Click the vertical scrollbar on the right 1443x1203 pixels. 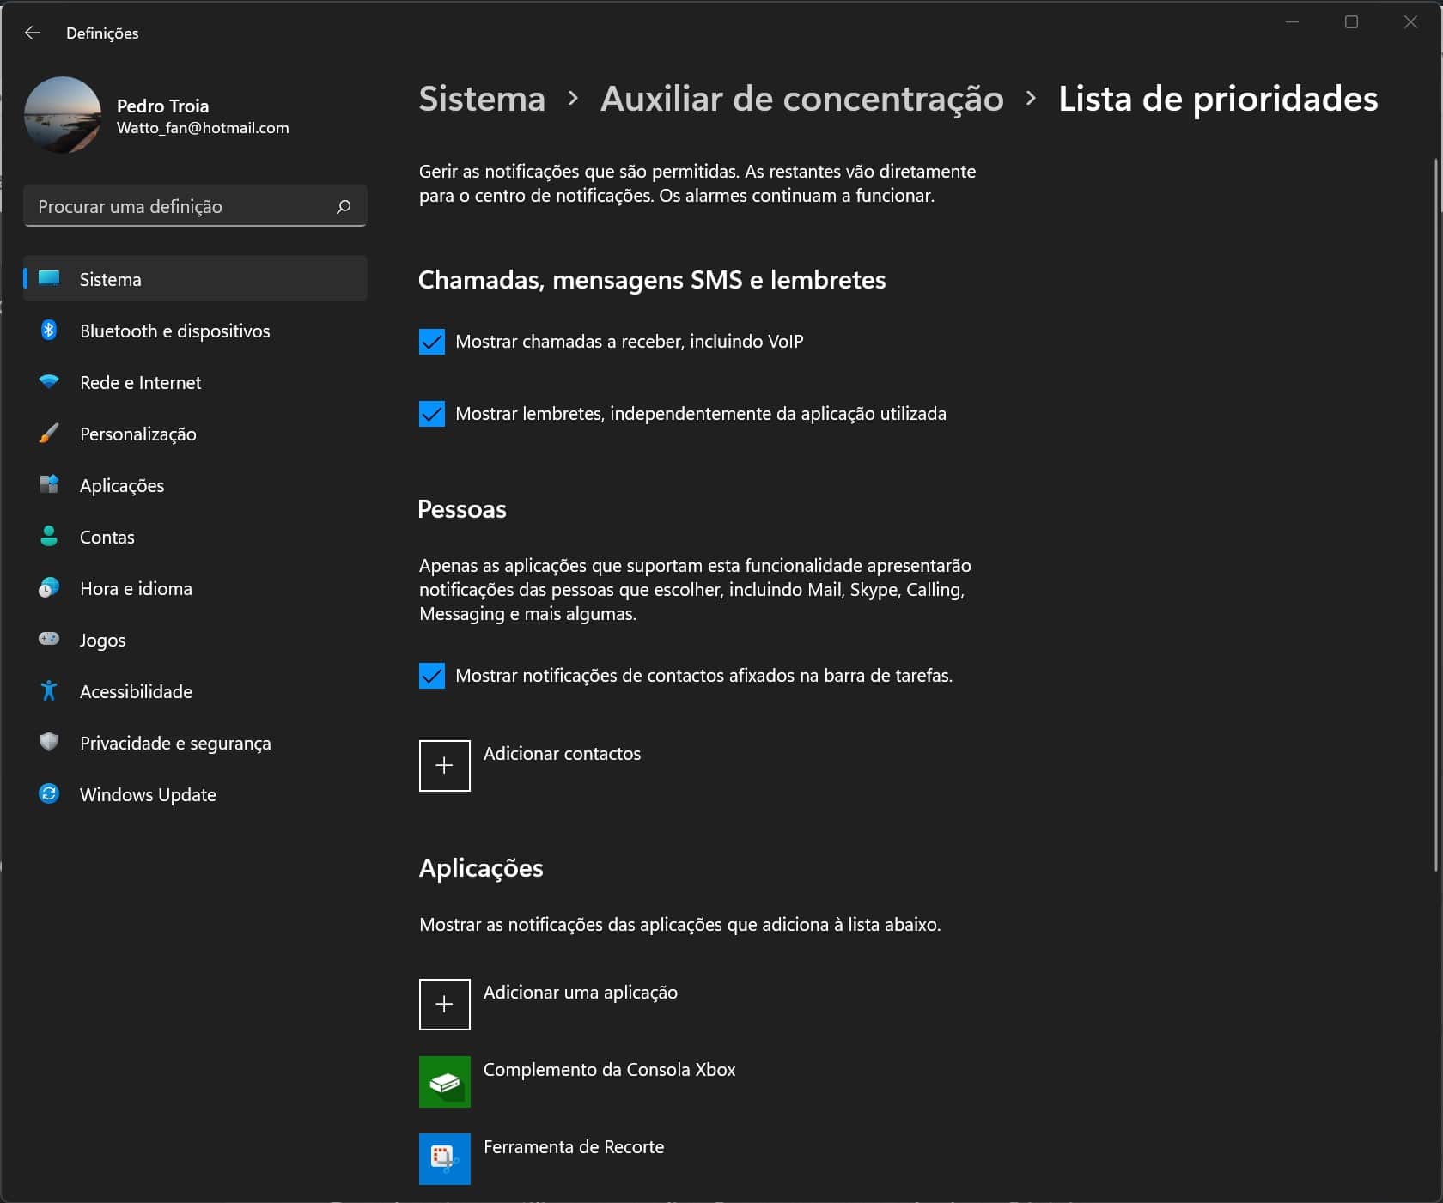(1436, 515)
